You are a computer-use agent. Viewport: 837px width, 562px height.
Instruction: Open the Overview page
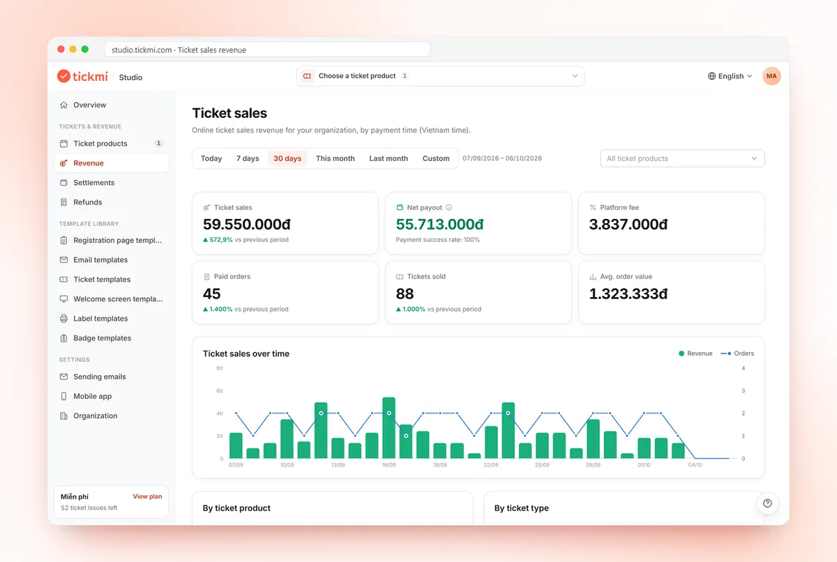point(112,105)
